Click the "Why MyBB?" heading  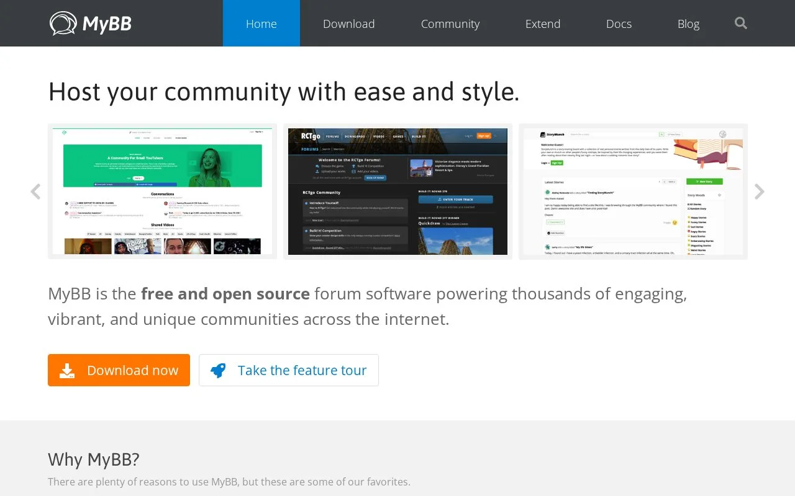point(94,459)
